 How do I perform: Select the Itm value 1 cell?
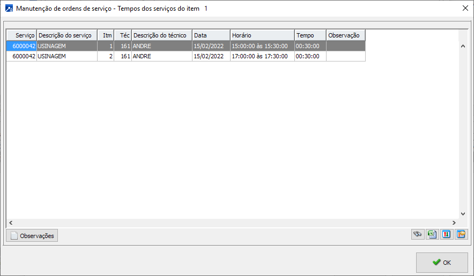[x=106, y=46]
